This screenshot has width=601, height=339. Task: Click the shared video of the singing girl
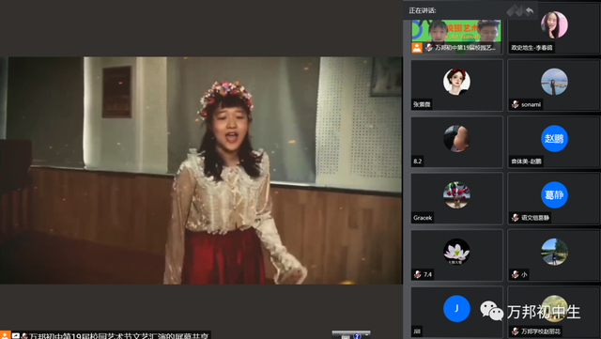tap(201, 171)
